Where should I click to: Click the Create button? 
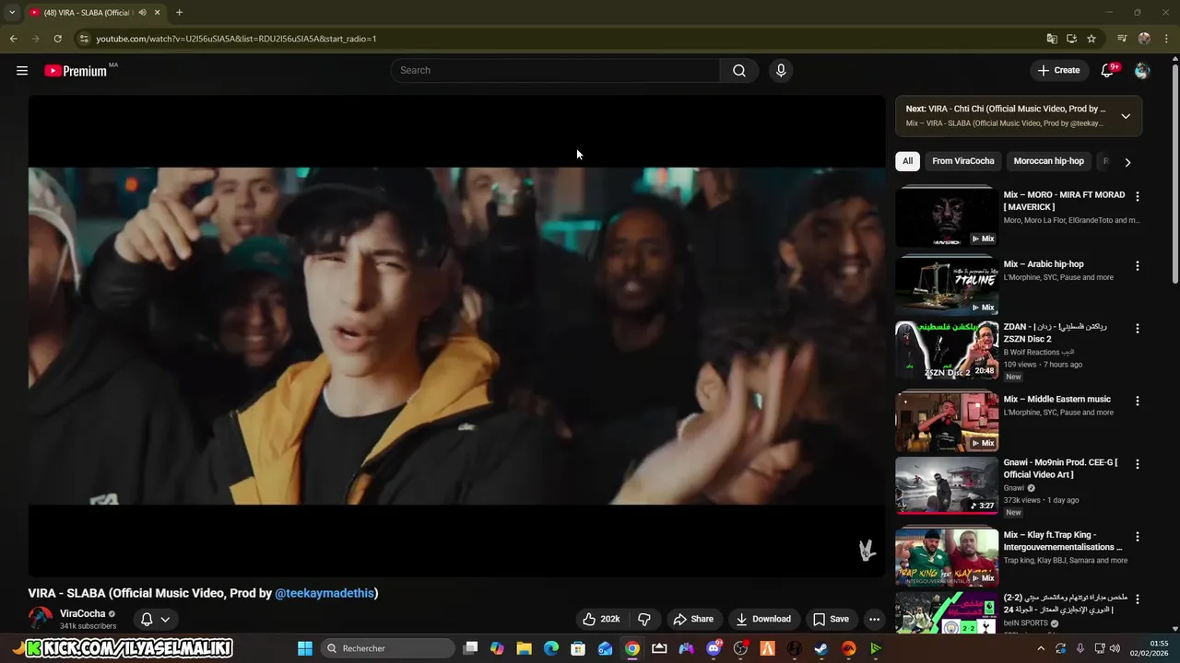1058,71
